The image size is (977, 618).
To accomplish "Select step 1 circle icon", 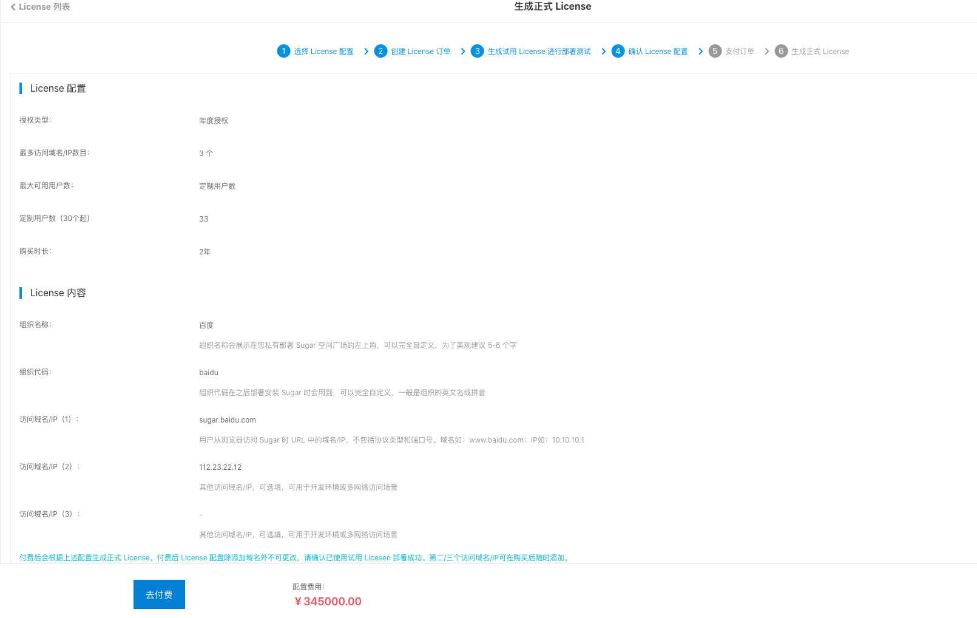I will [x=283, y=51].
